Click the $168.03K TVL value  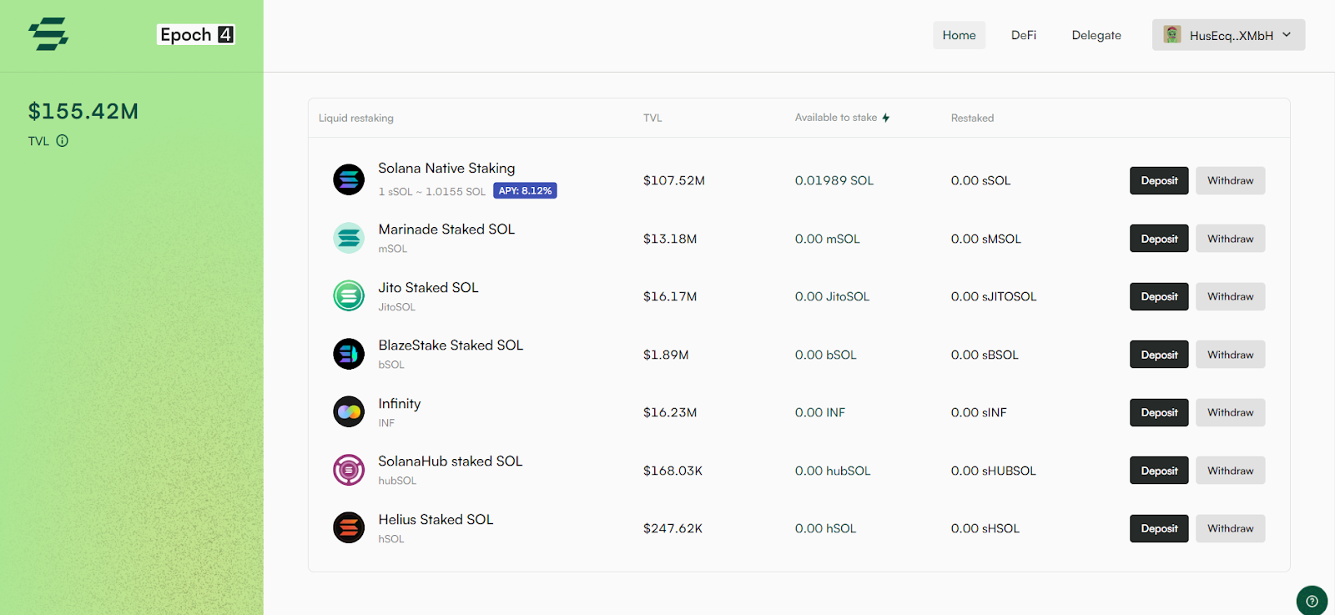[673, 471]
